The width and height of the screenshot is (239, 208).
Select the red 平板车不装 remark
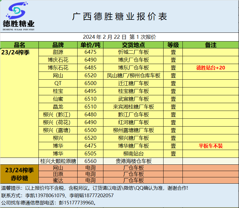[x=210, y=146]
